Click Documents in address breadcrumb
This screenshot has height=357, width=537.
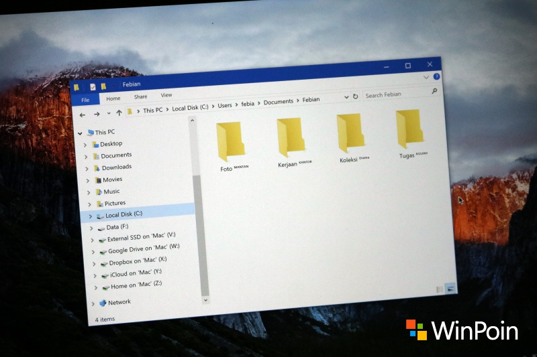click(x=278, y=102)
